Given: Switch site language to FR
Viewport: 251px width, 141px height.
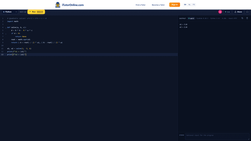Looking at the screenshot, I should [194, 5].
